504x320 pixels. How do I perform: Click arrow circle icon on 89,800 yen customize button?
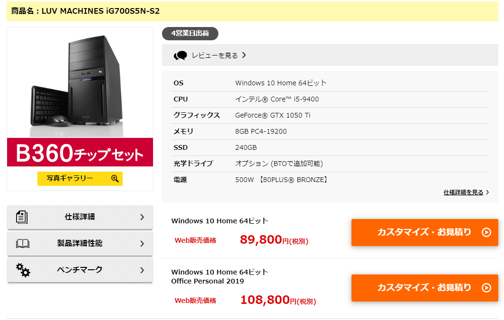coord(486,232)
